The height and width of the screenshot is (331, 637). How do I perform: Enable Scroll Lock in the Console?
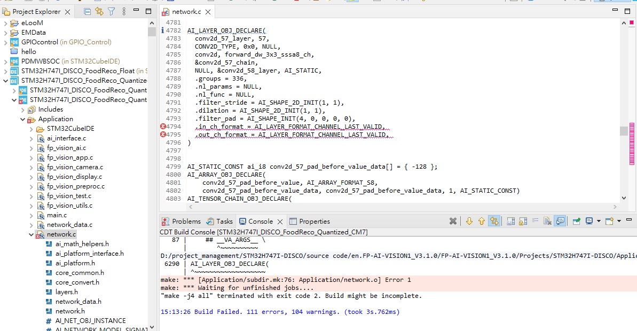523,220
